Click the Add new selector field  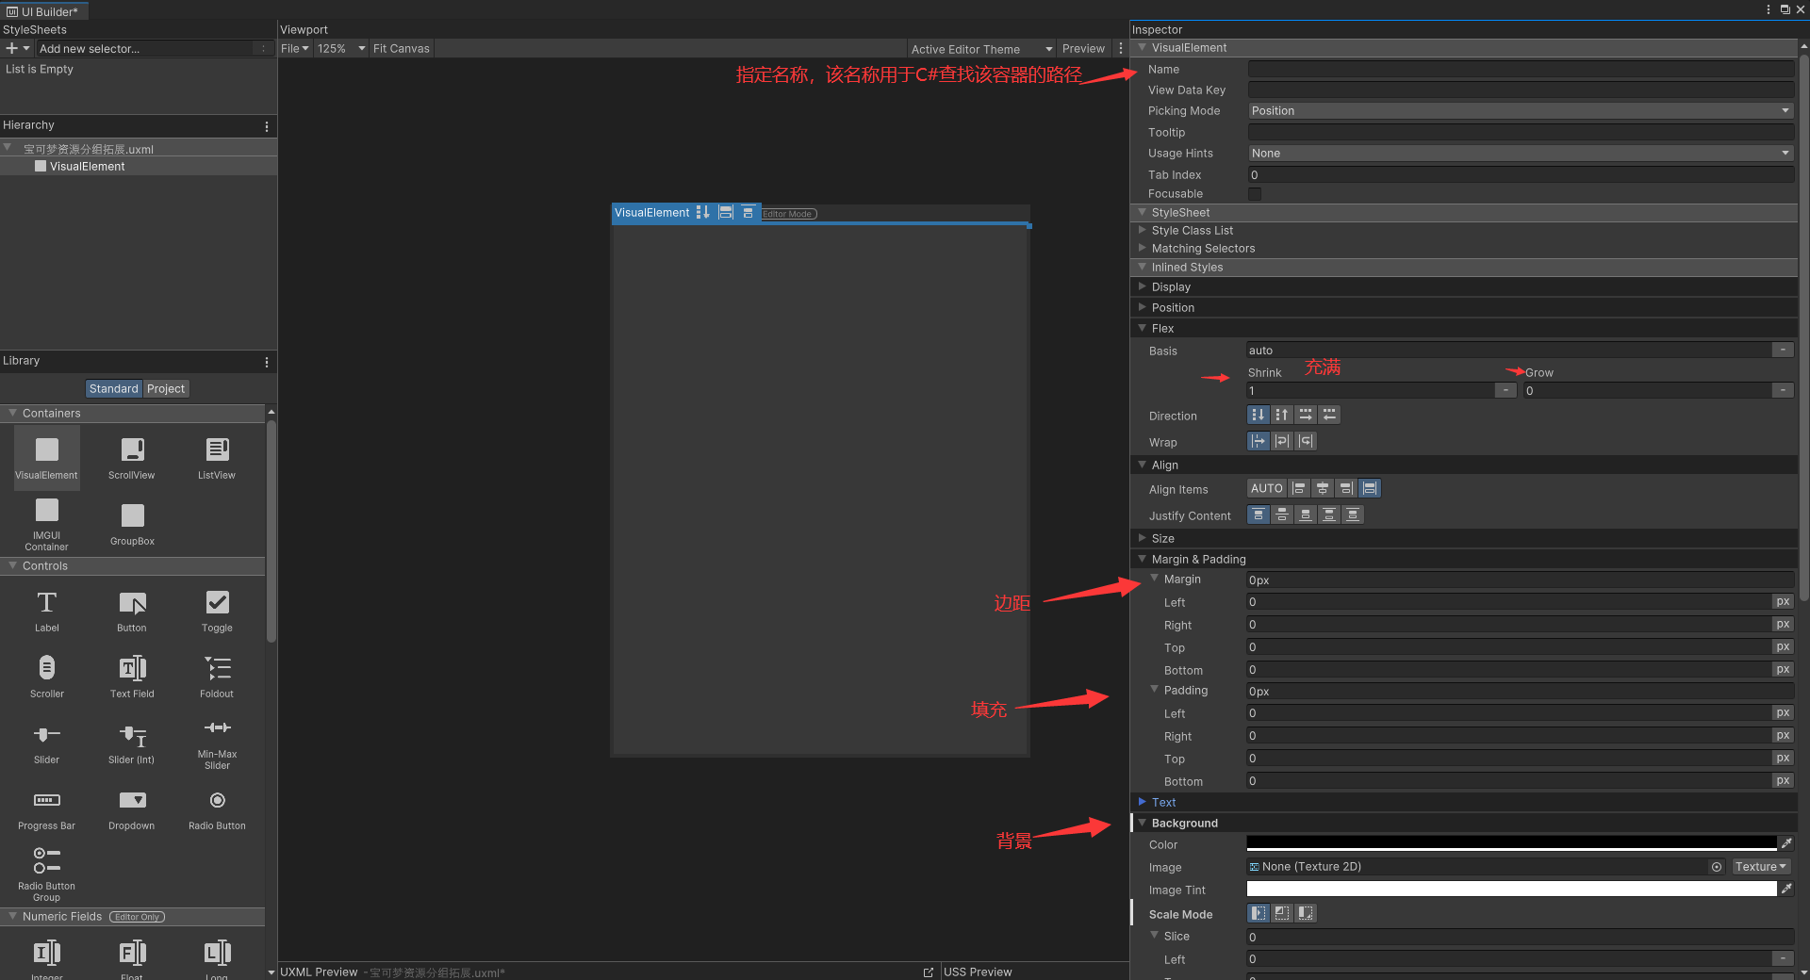146,48
